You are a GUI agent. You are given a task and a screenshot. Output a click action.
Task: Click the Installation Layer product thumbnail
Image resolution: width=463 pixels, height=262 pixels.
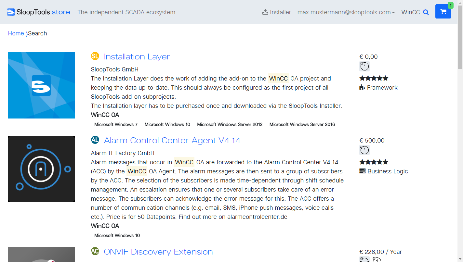(41, 85)
